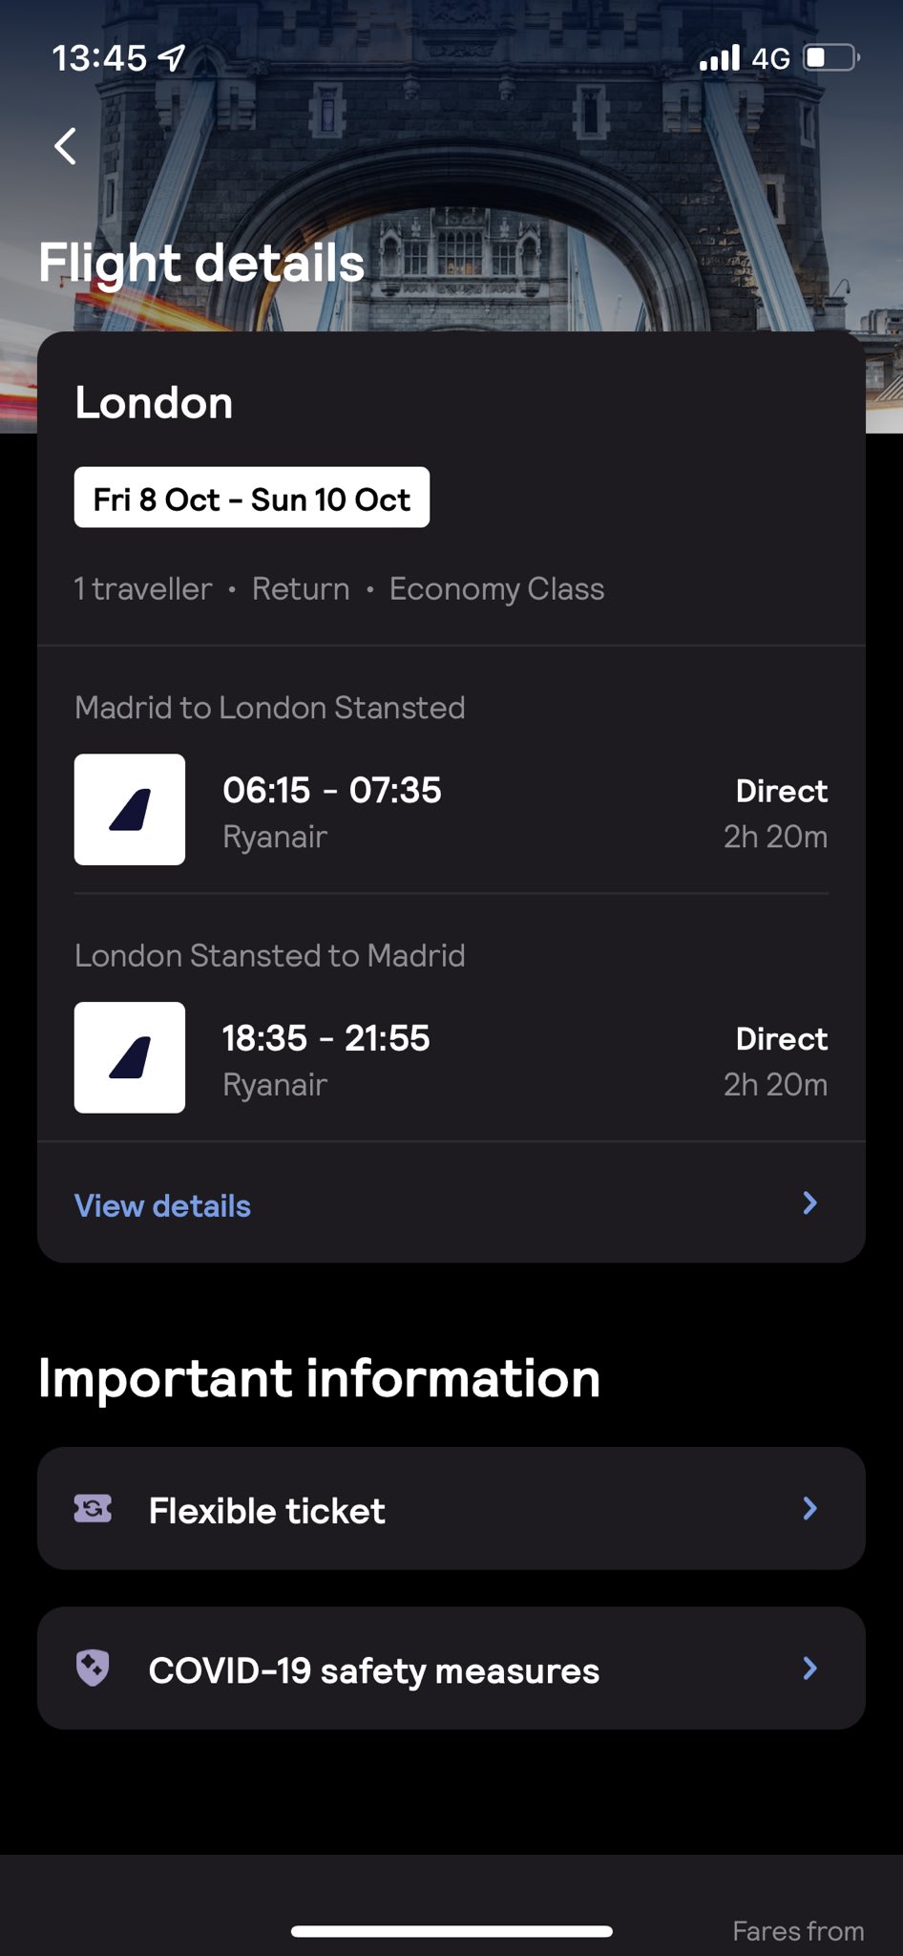Open the Flexible ticket chevron arrow

pyautogui.click(x=809, y=1509)
